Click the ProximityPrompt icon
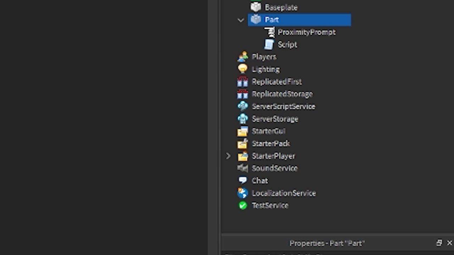This screenshot has width=454, height=255. [x=269, y=32]
